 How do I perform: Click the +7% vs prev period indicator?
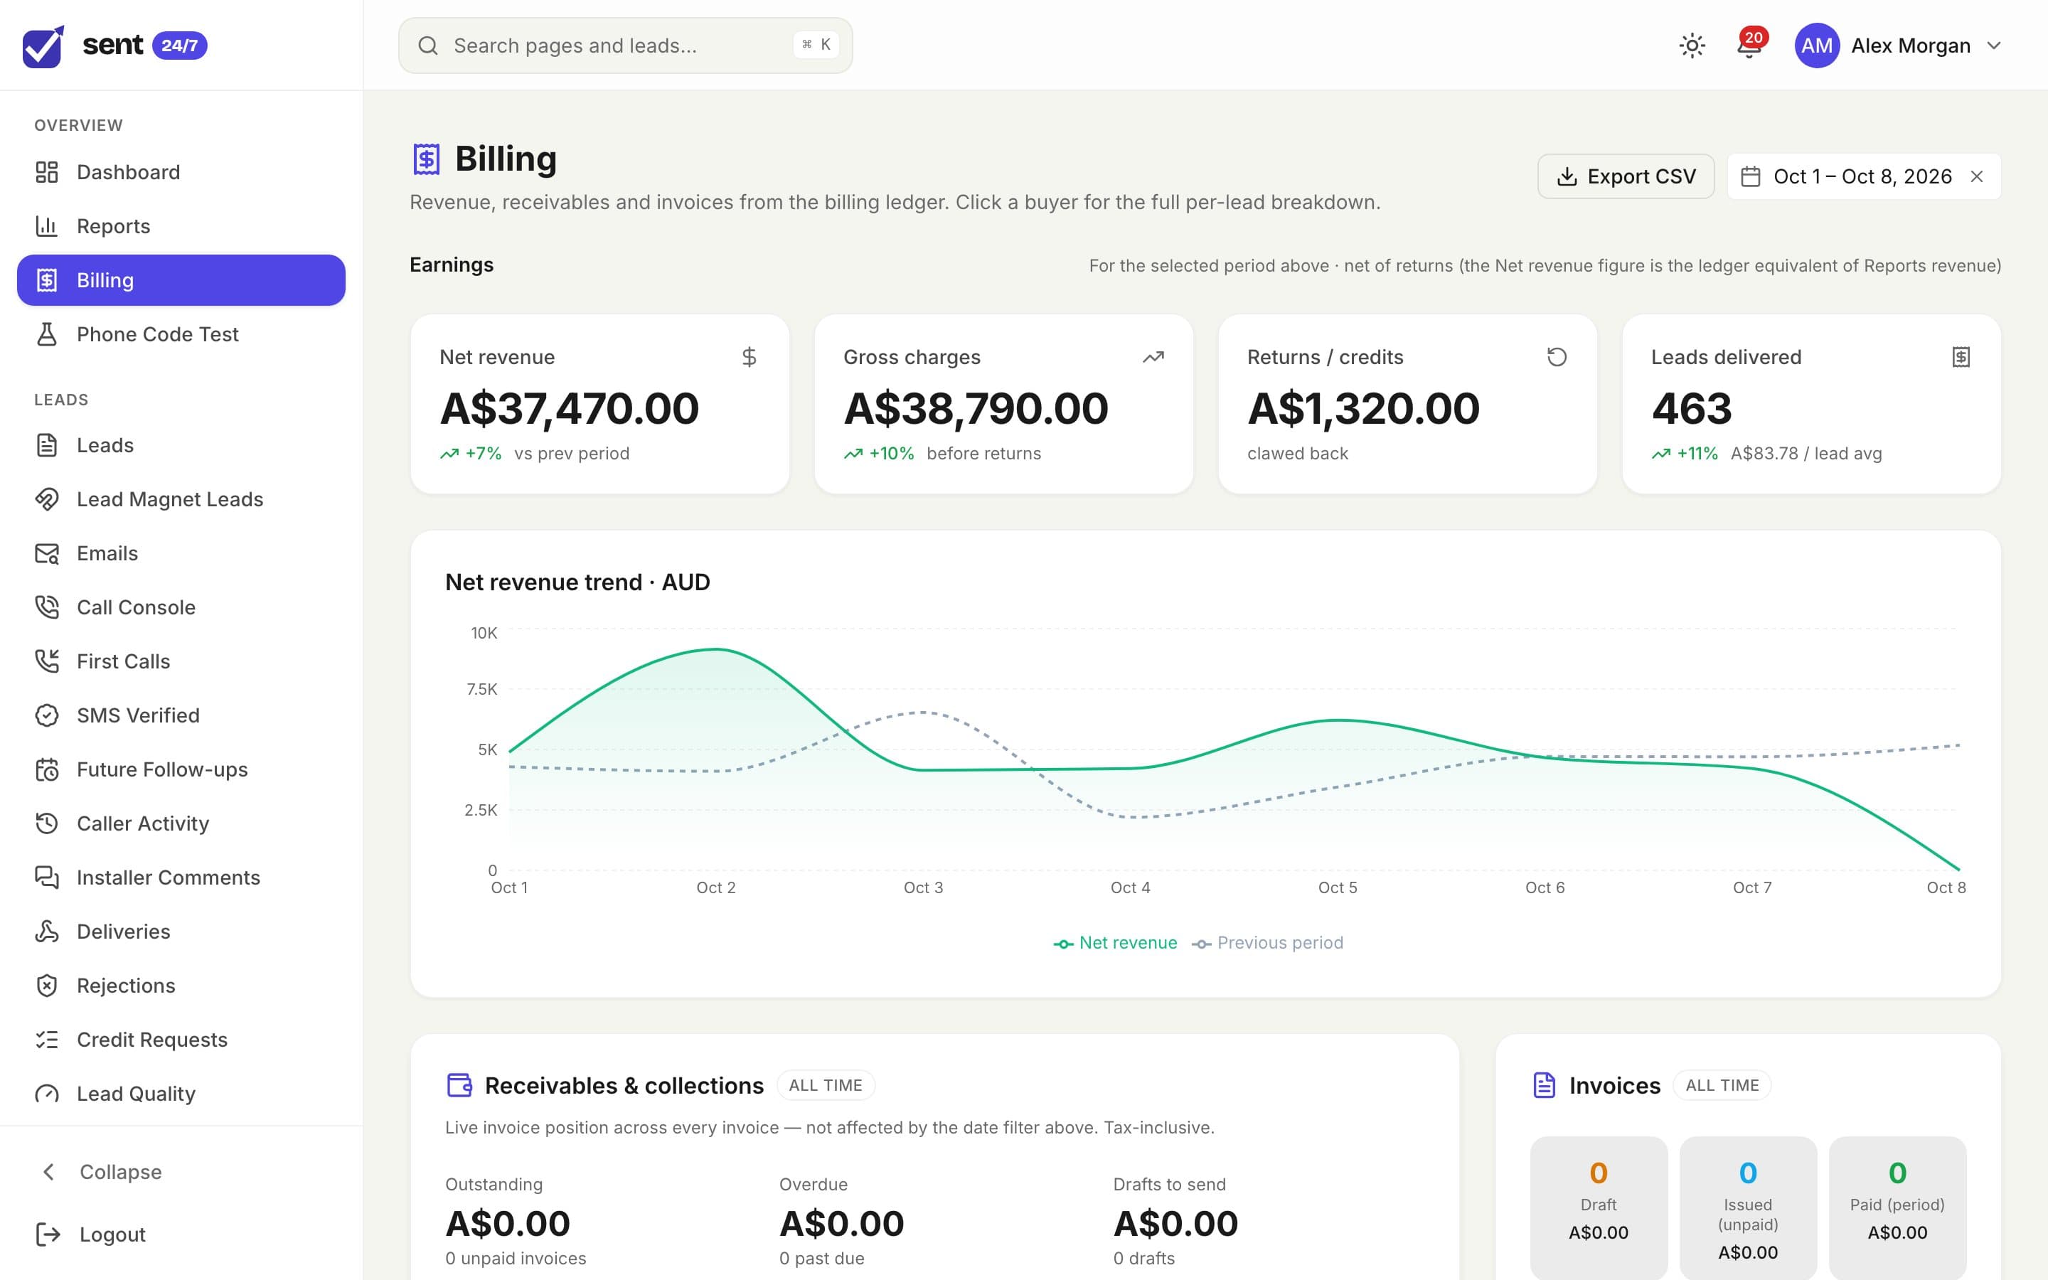click(534, 454)
